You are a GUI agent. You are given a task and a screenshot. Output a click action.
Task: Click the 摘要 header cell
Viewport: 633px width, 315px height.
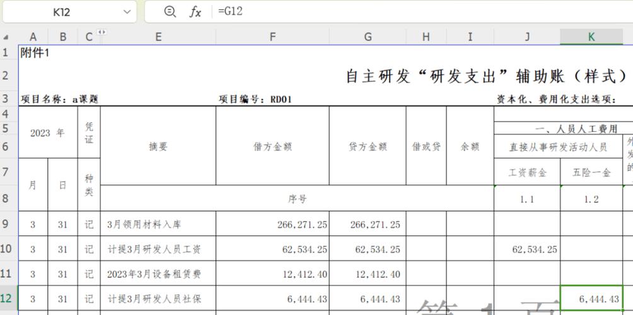point(158,146)
